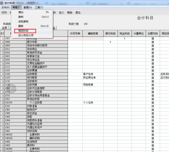Select the 其他应收款 row
The width and height of the screenshot is (169, 152).
click(47, 99)
